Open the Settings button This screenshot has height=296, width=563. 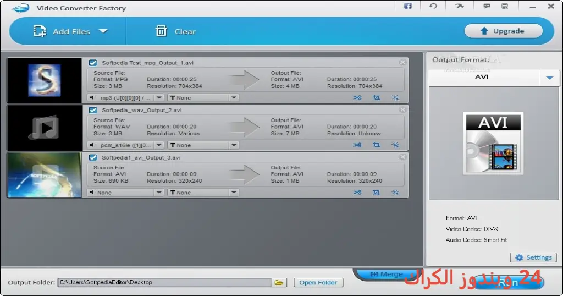(533, 257)
